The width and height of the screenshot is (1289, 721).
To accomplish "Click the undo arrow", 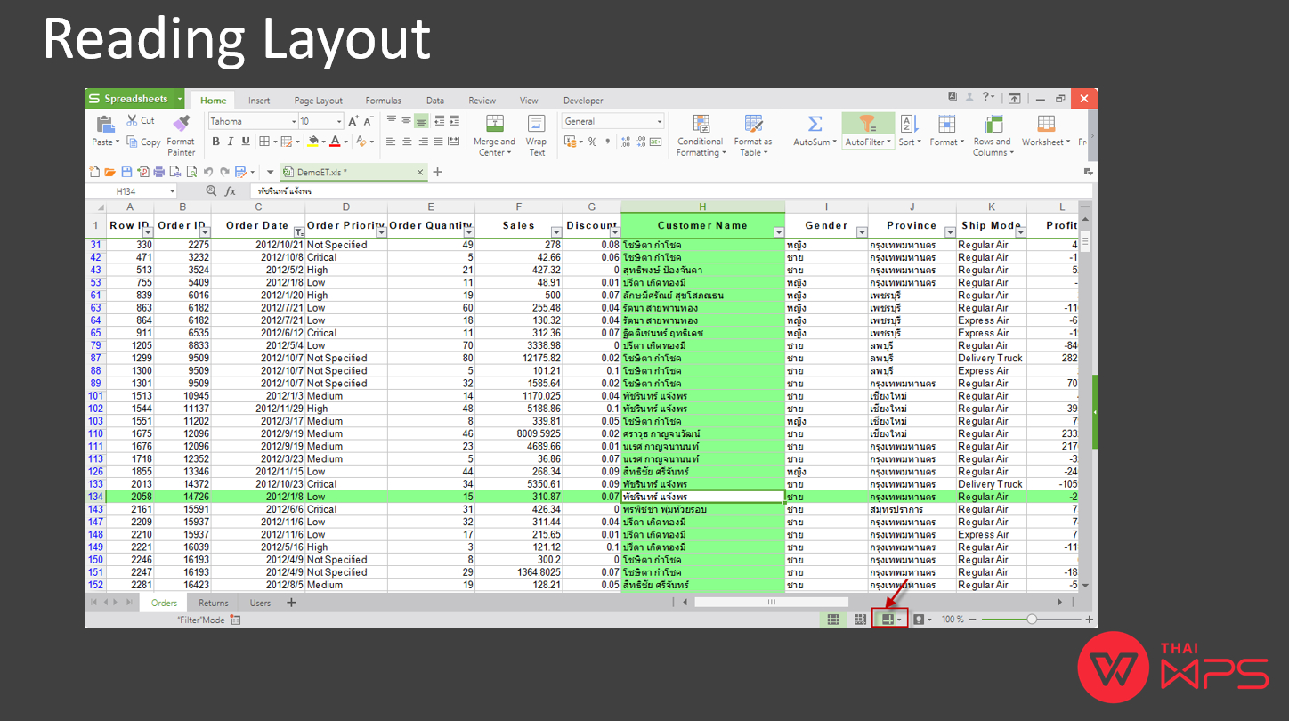I will (x=207, y=172).
